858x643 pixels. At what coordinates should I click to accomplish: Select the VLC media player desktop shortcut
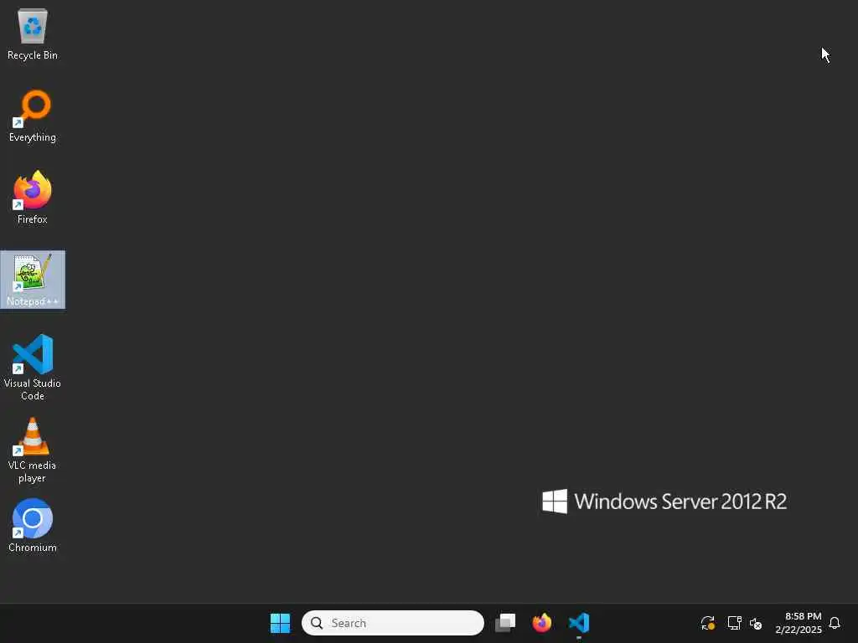click(33, 450)
